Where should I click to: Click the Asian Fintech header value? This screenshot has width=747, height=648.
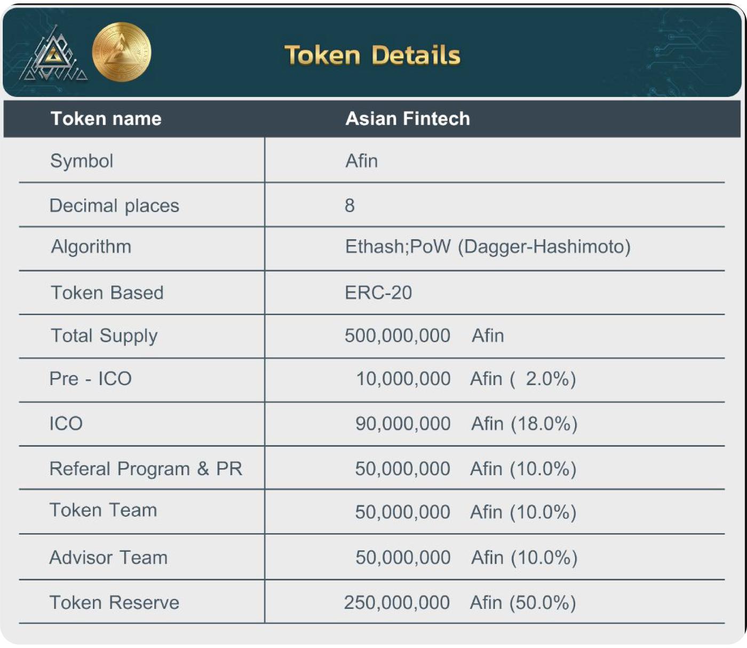pyautogui.click(x=408, y=118)
